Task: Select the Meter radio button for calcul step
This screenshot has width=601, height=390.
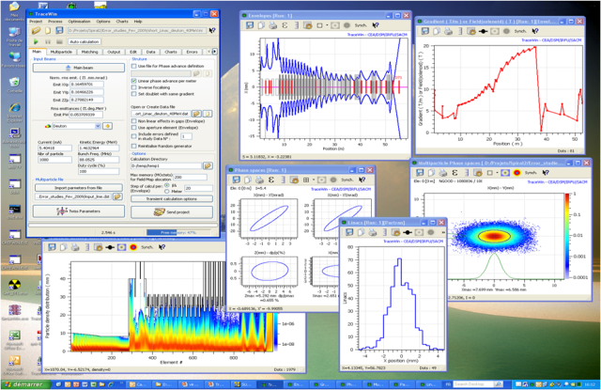Action: [x=167, y=191]
